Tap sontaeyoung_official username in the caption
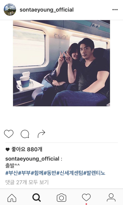 click(32, 159)
